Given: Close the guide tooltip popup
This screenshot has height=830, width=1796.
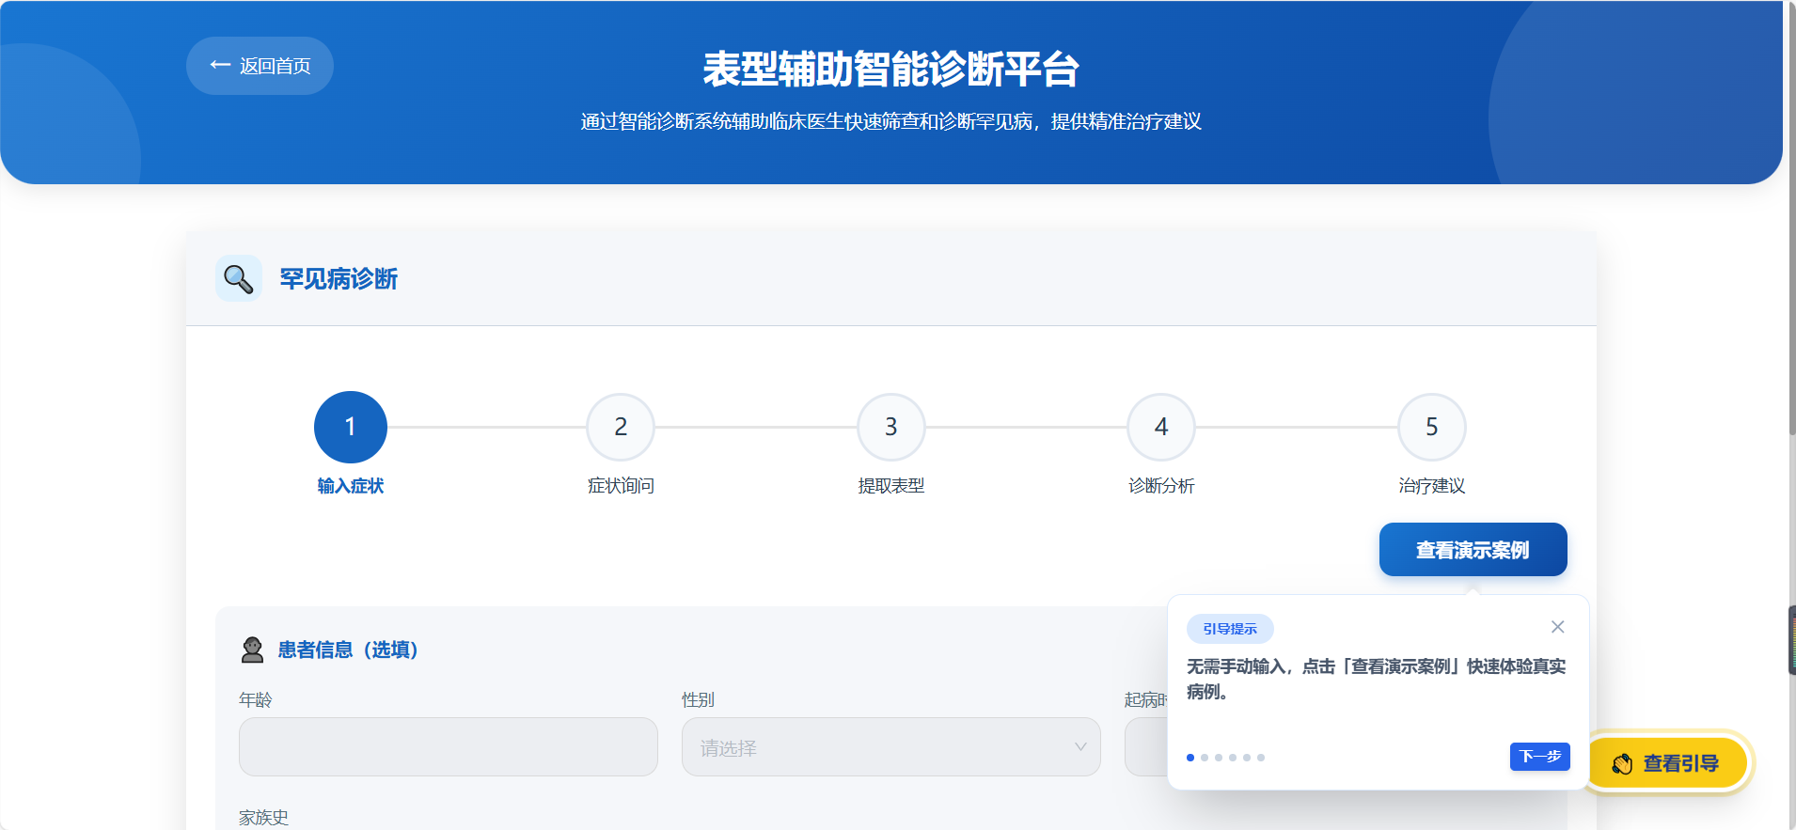Looking at the screenshot, I should pos(1557,627).
